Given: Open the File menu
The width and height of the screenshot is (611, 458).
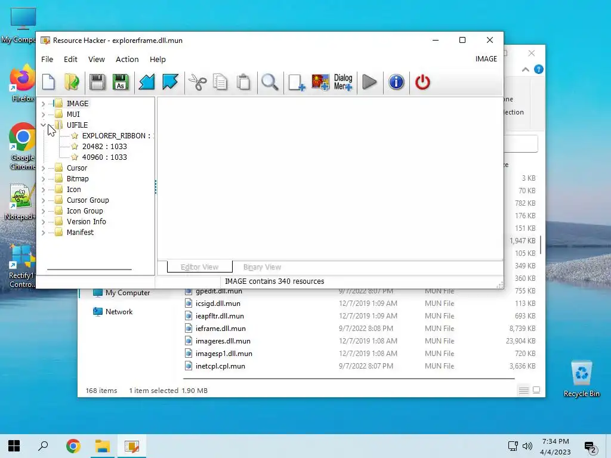Looking at the screenshot, I should coord(47,59).
